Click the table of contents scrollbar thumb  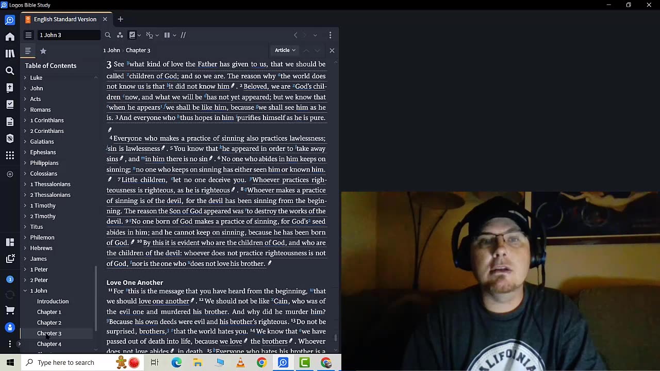[95, 299]
